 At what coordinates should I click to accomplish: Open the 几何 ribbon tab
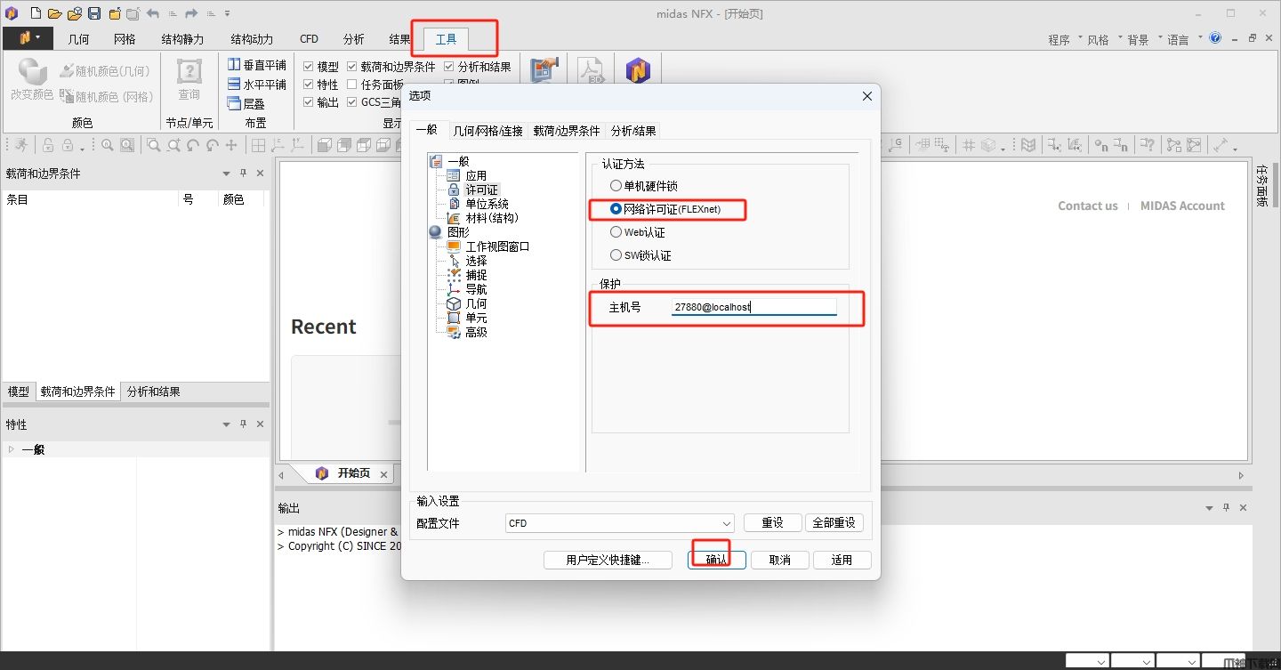pyautogui.click(x=79, y=39)
